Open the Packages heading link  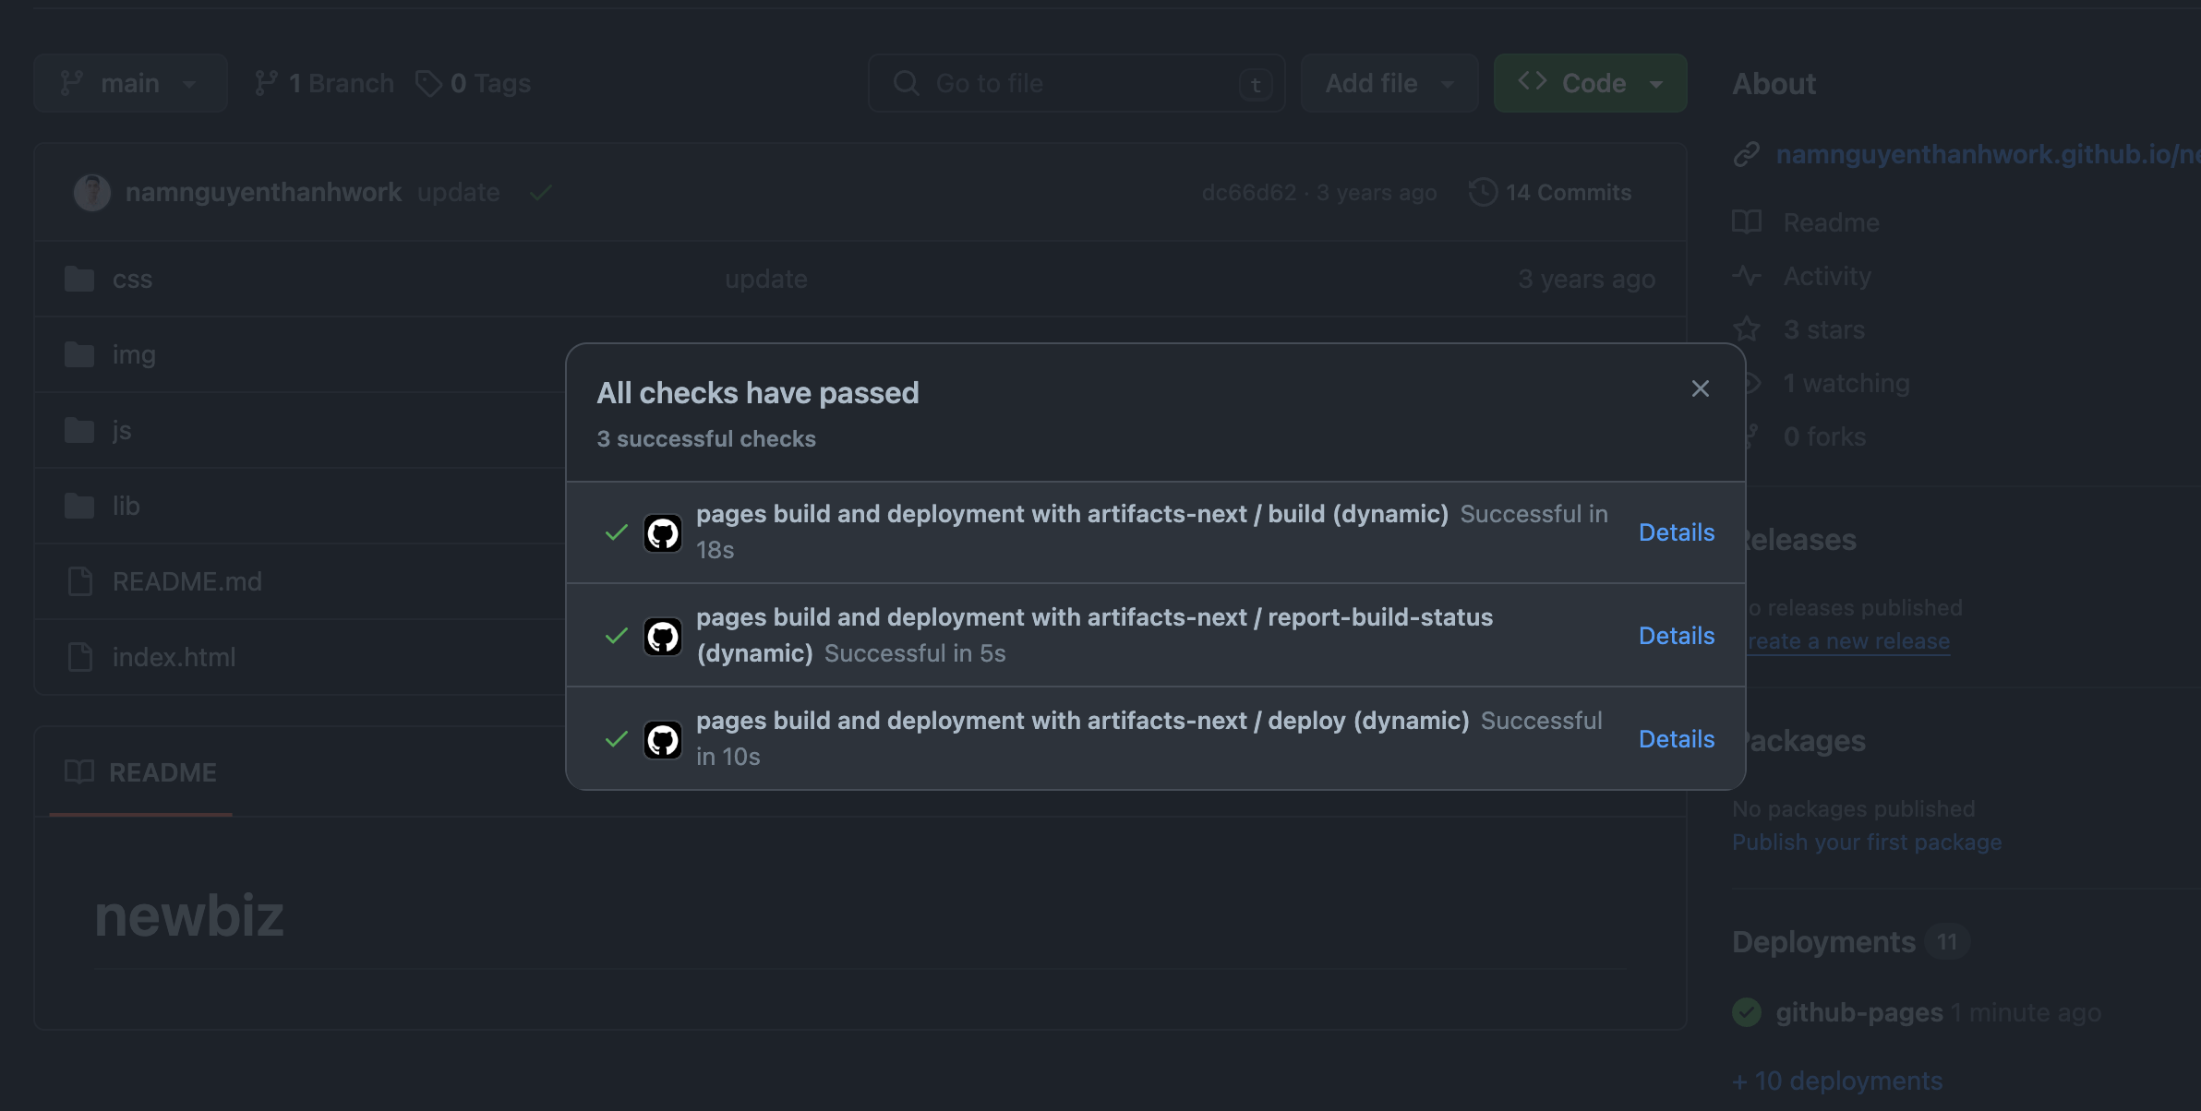1805,741
